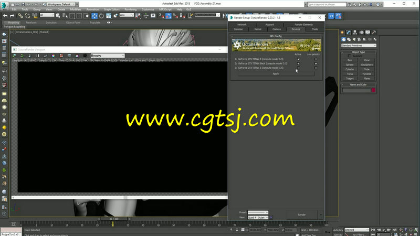Open the key filter Selected dropdown
The height and width of the screenshot is (236, 420).
(x=356, y=230)
